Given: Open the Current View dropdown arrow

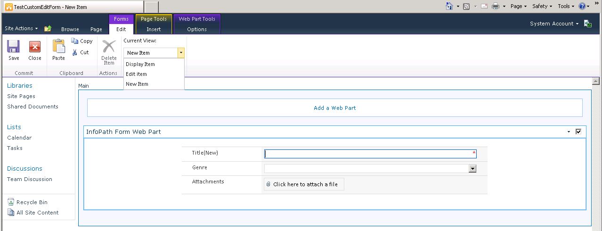Looking at the screenshot, I should 181,53.
